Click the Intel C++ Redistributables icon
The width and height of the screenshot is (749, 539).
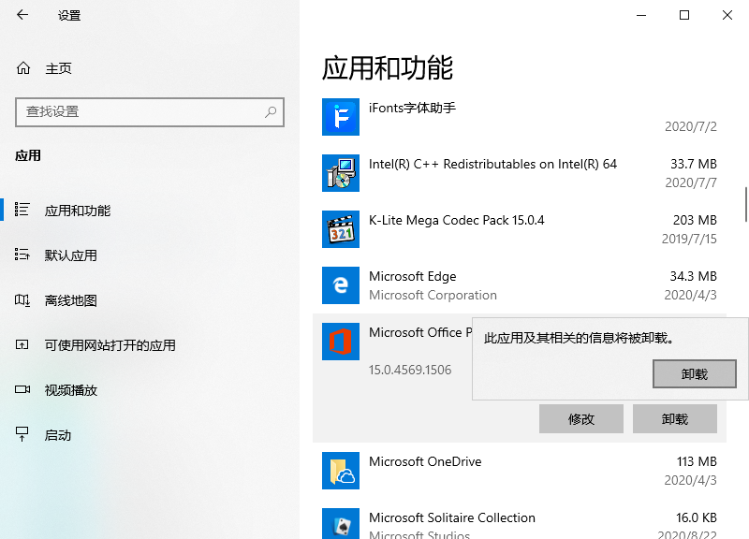point(341,173)
